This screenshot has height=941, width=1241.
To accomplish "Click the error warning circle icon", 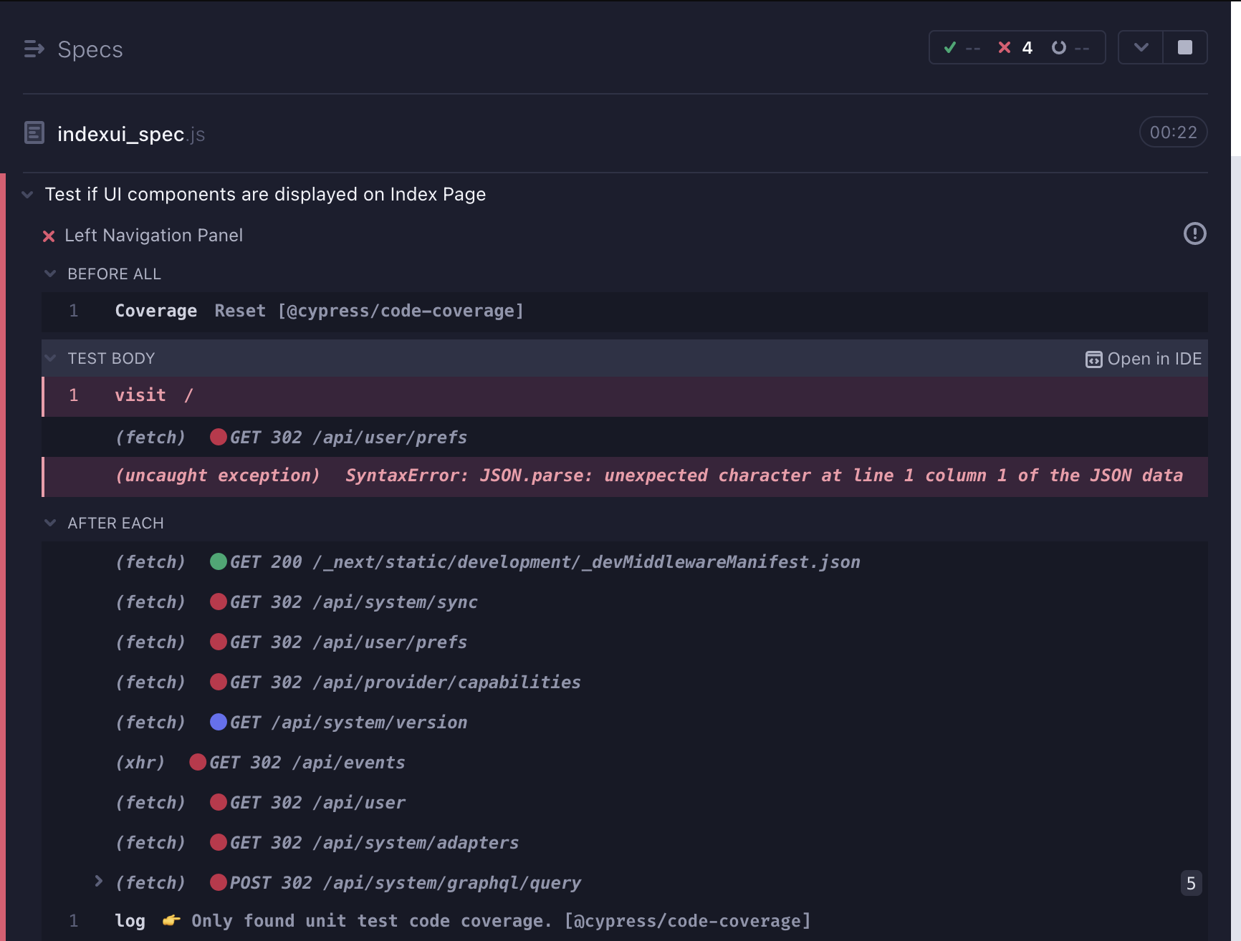I will (1194, 233).
